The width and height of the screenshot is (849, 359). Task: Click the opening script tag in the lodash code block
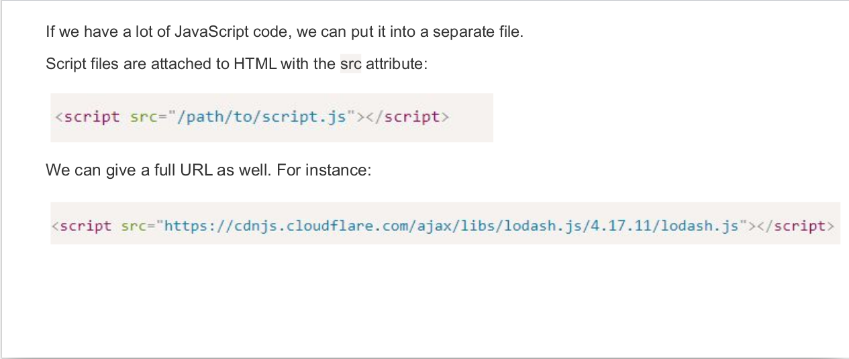(82, 226)
